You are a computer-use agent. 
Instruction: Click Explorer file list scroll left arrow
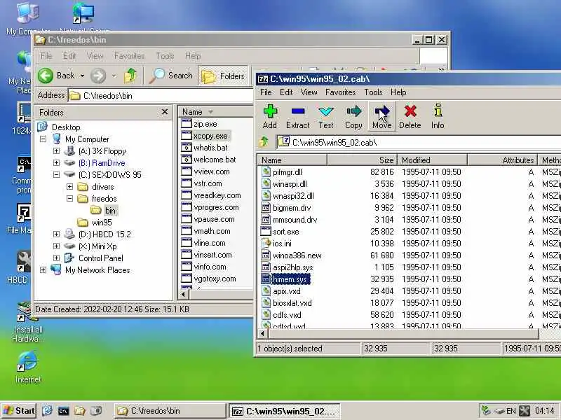(x=184, y=295)
